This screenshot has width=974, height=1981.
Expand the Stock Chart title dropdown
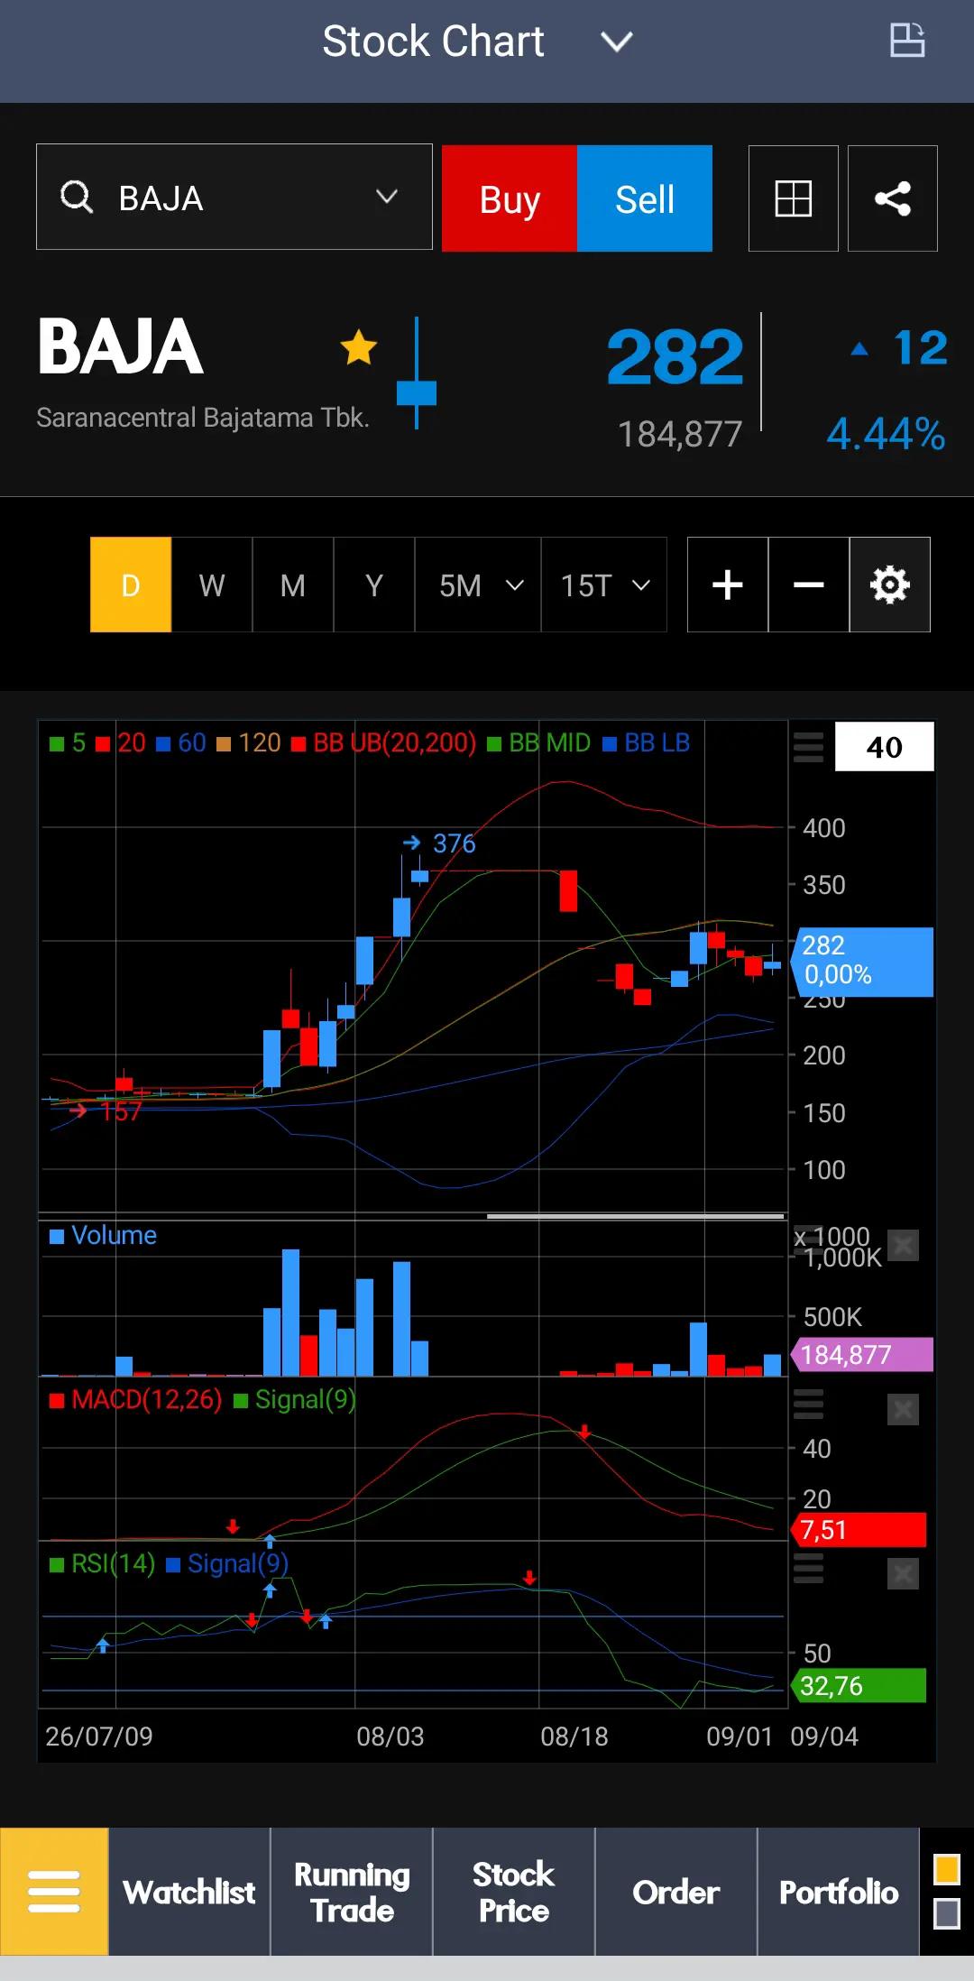[617, 41]
